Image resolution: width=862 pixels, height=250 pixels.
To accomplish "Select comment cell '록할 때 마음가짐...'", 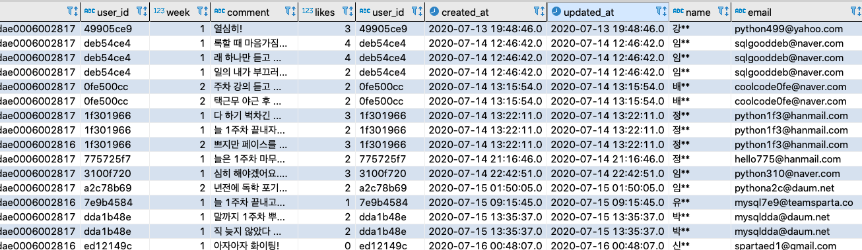I will [x=254, y=43].
